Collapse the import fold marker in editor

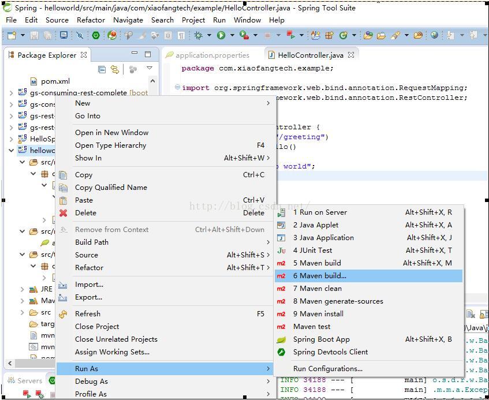pyautogui.click(x=177, y=87)
